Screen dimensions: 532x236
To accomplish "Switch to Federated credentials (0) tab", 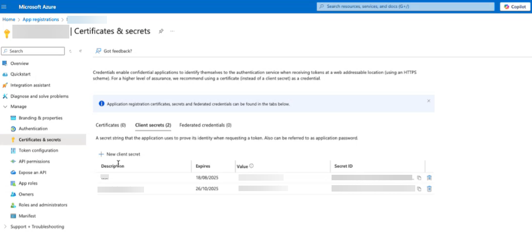I will [205, 125].
